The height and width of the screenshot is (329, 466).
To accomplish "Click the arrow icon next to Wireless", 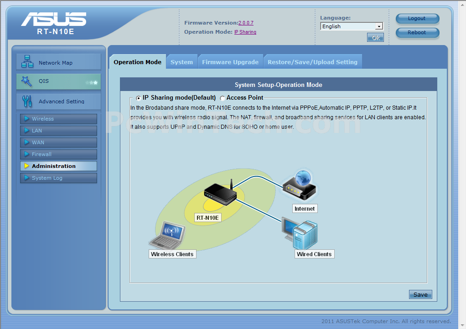I will tap(27, 119).
